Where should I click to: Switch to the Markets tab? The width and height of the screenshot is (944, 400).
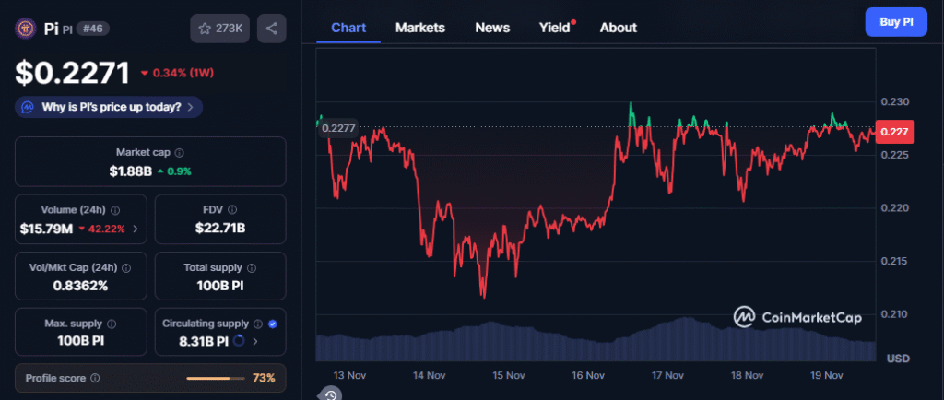[x=419, y=28]
